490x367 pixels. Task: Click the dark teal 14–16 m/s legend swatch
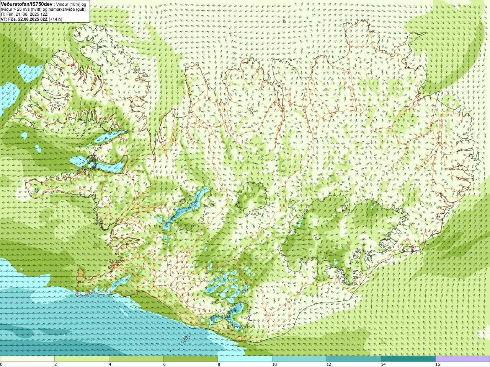coord(408,359)
